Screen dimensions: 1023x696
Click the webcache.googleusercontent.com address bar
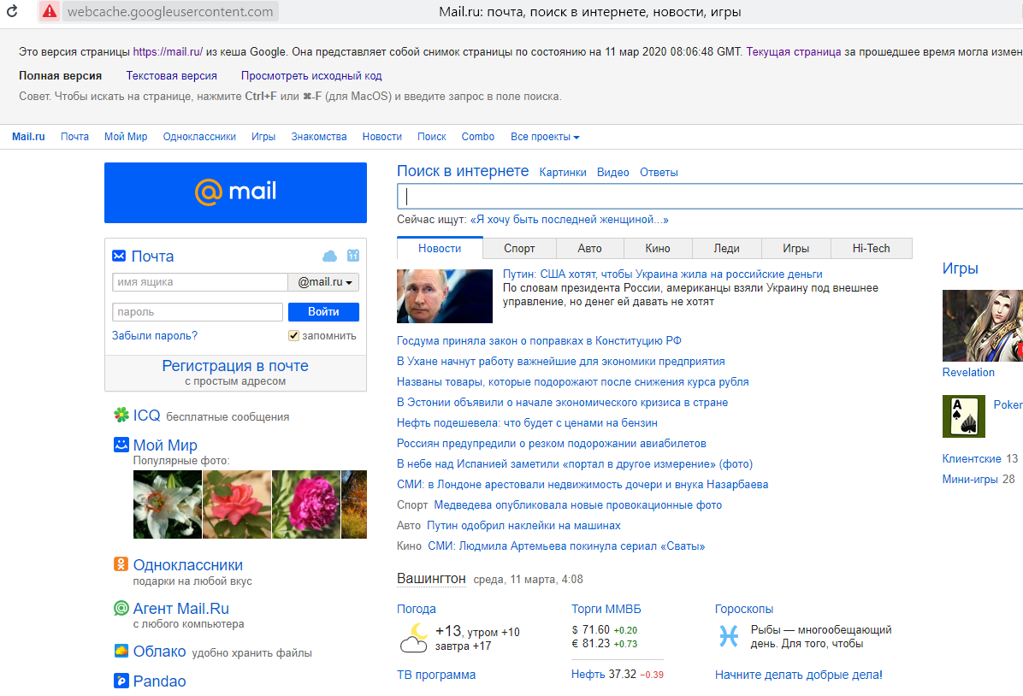pos(170,11)
